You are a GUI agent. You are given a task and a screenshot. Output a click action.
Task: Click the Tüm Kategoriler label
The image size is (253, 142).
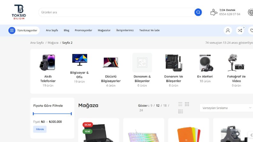(x=27, y=31)
